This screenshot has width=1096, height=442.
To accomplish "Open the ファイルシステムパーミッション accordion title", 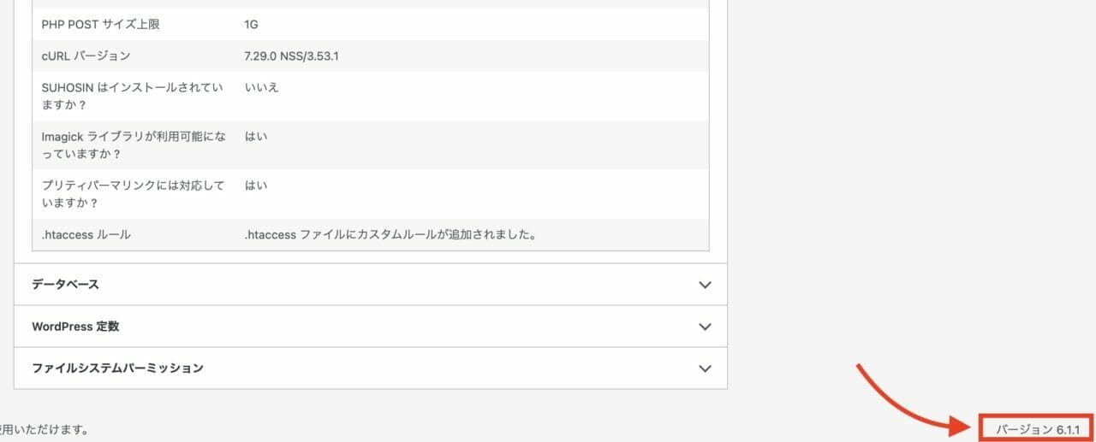I will pos(117,368).
